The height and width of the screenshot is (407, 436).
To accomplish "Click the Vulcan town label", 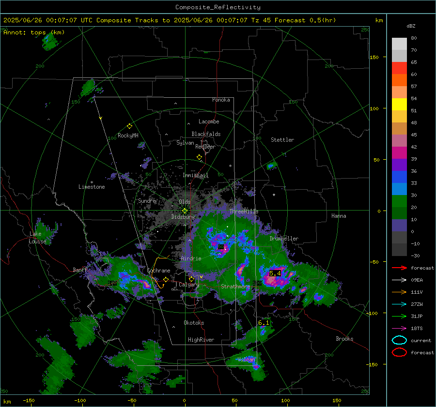I will [x=247, y=360].
